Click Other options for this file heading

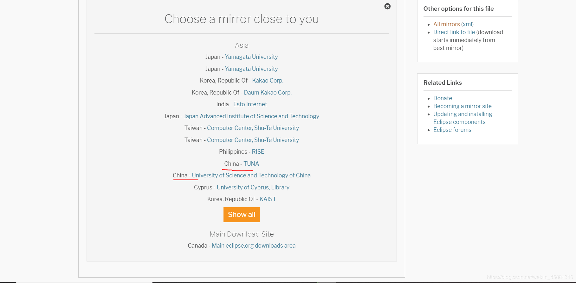458,9
